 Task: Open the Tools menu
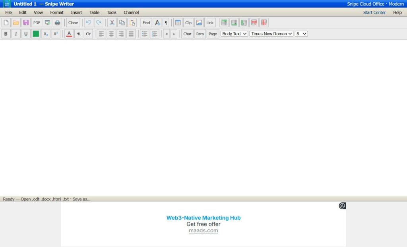tap(111, 12)
